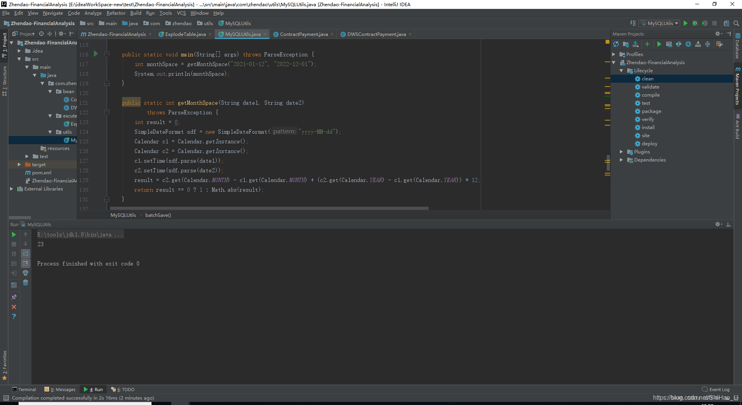
Task: Open the Terminal tool window
Action: pyautogui.click(x=24, y=390)
